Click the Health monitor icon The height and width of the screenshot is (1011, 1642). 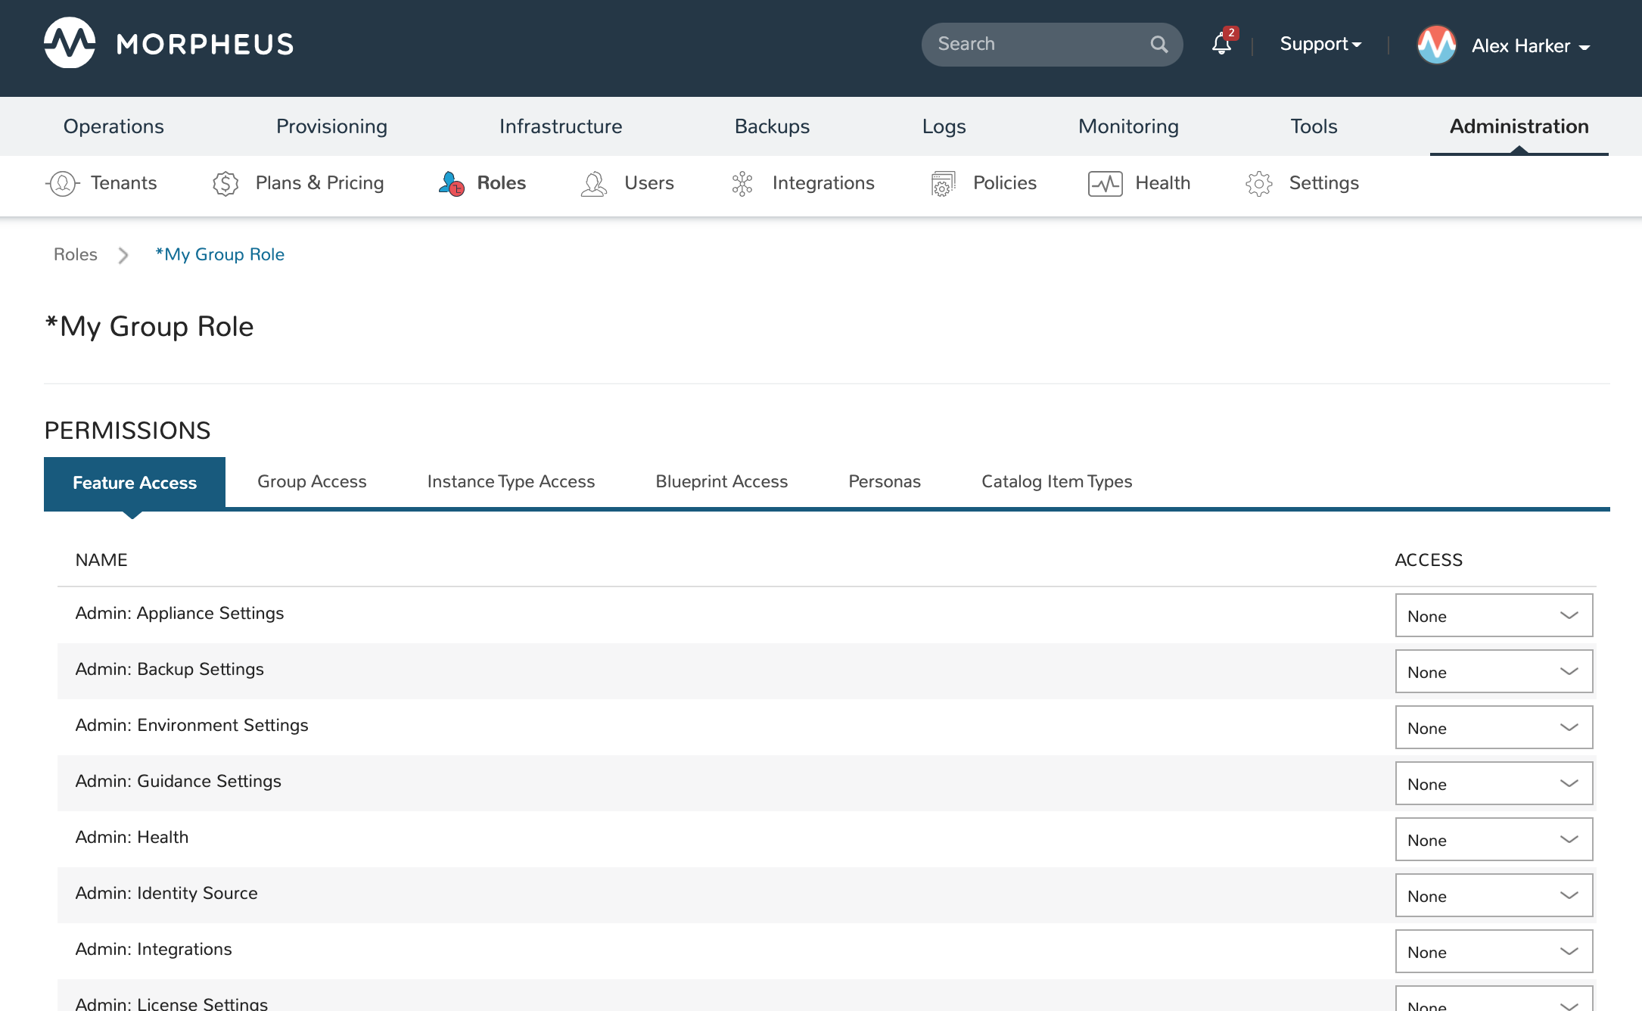pos(1105,183)
